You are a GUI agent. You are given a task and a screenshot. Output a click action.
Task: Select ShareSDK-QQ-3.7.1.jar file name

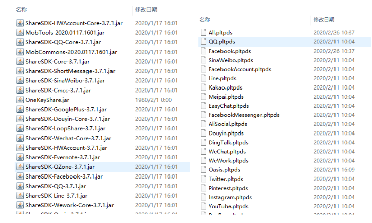[x=56, y=186]
